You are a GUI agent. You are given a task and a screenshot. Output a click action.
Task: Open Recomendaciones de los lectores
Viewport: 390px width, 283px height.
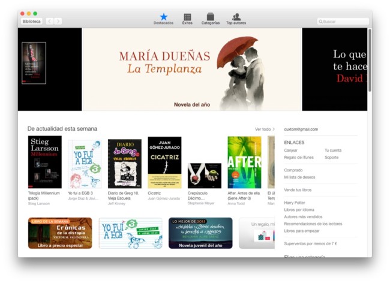313,224
